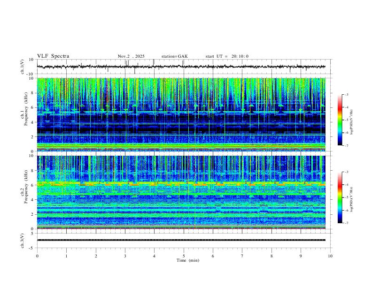This screenshot has width=372, height=287.
Task: Click the '-5' tick on upper colorbar
Action: (x=346, y=120)
